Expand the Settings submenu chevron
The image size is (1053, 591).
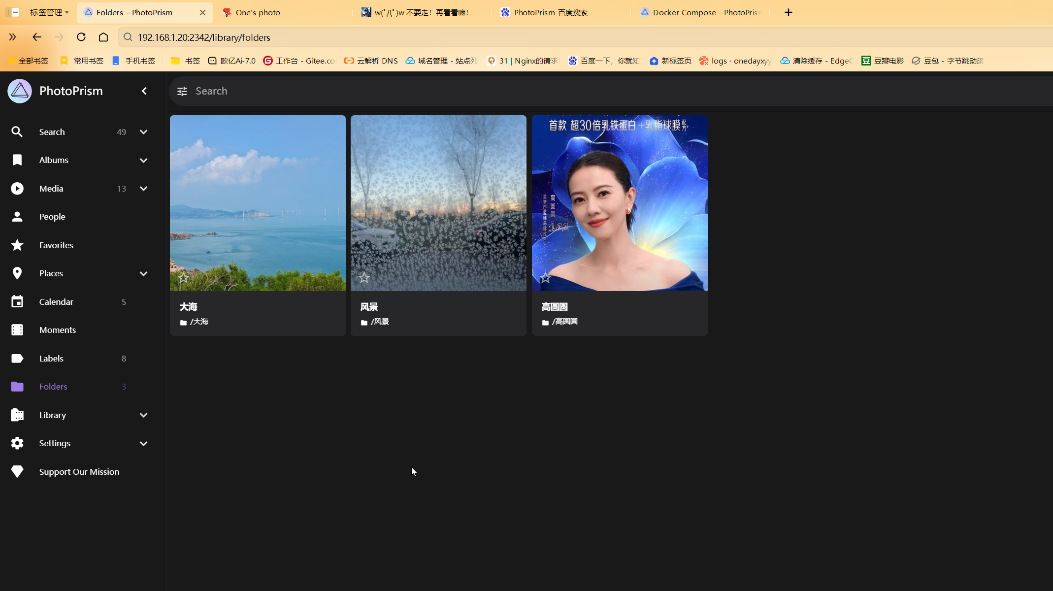pyautogui.click(x=143, y=444)
